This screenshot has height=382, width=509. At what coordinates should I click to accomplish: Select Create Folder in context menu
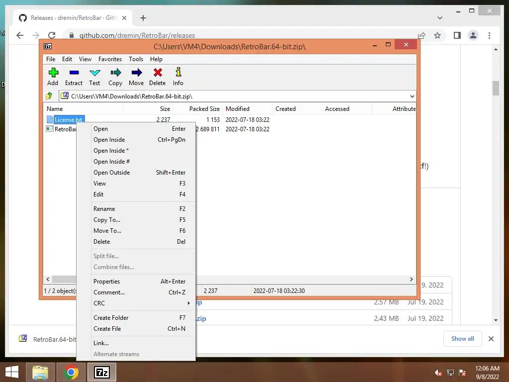[136, 318]
